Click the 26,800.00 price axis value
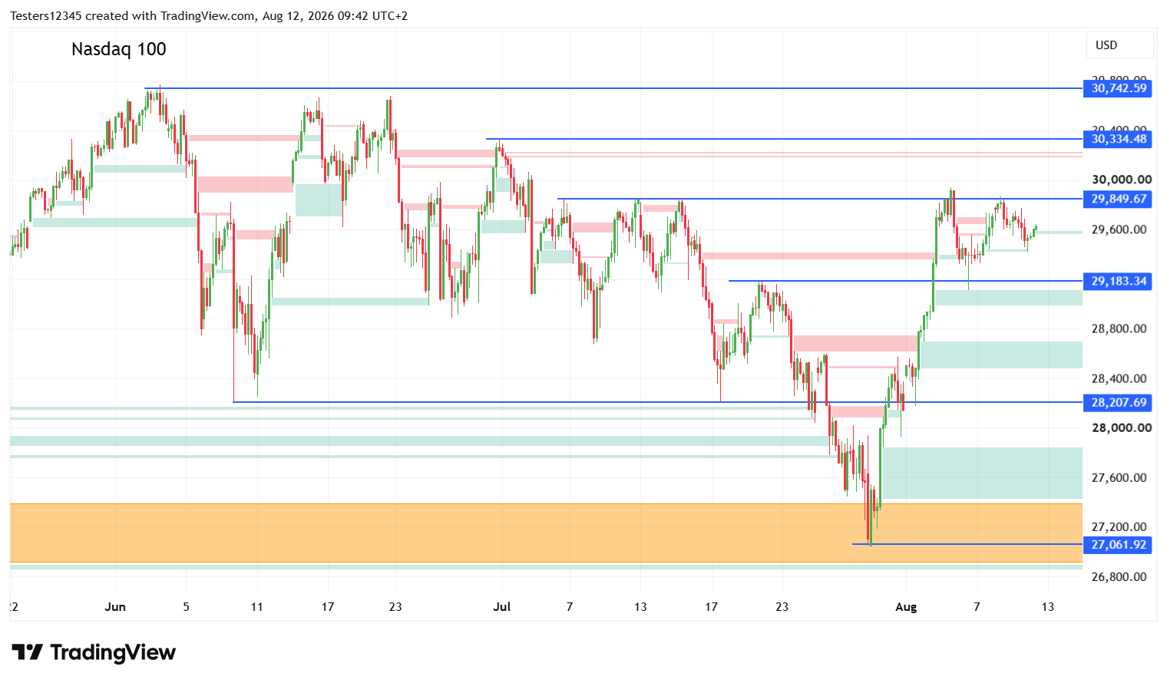 point(1119,576)
